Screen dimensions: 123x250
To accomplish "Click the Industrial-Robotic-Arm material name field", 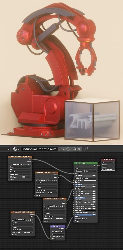I will point(39,149).
